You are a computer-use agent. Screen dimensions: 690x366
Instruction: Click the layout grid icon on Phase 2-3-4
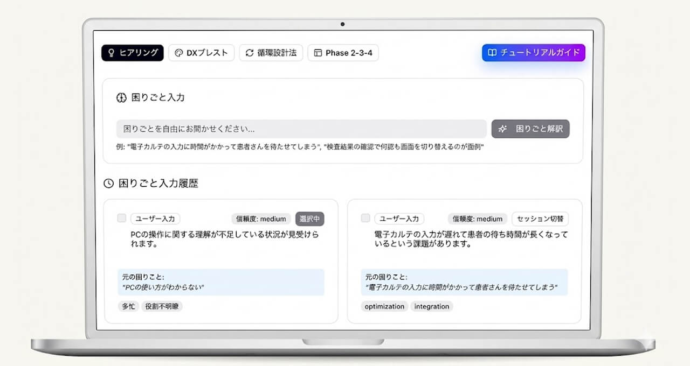[x=317, y=52]
